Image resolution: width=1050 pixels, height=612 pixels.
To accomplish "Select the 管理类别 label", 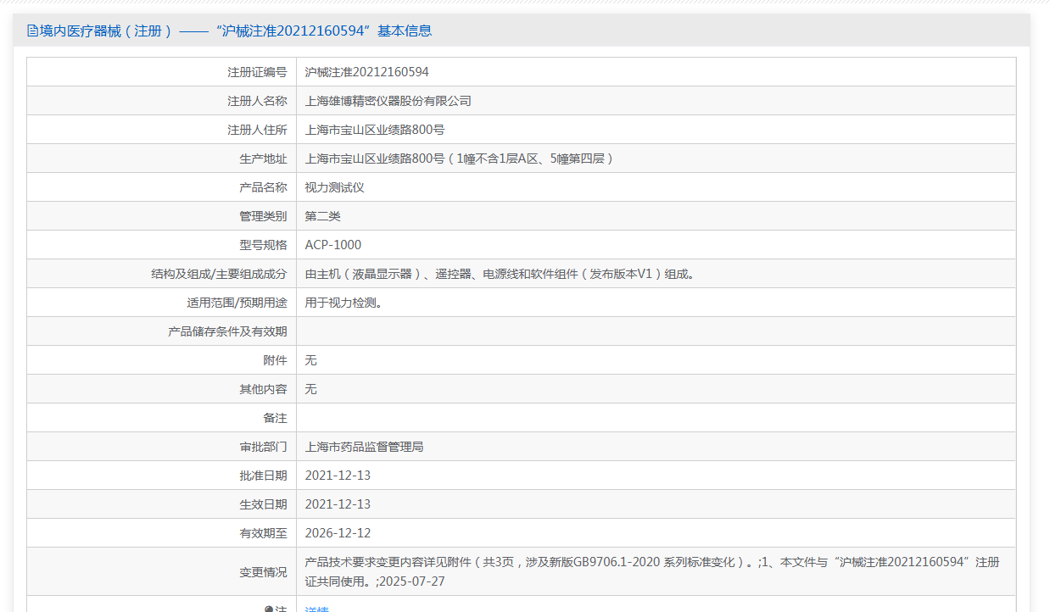I will [263, 216].
